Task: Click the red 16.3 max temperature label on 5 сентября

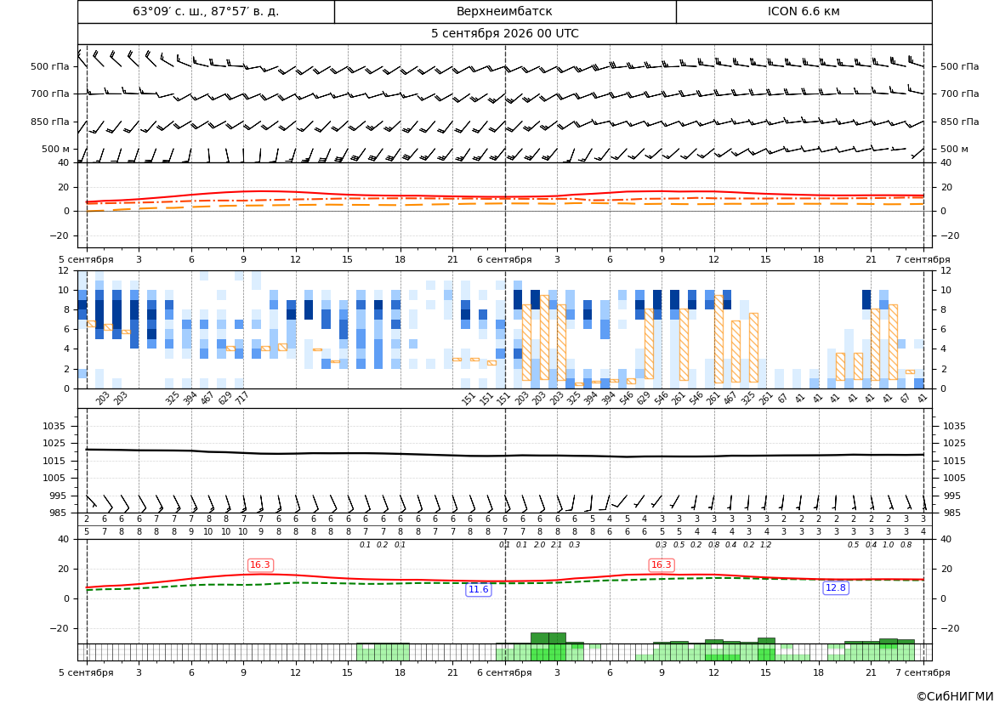Action: pos(260,564)
